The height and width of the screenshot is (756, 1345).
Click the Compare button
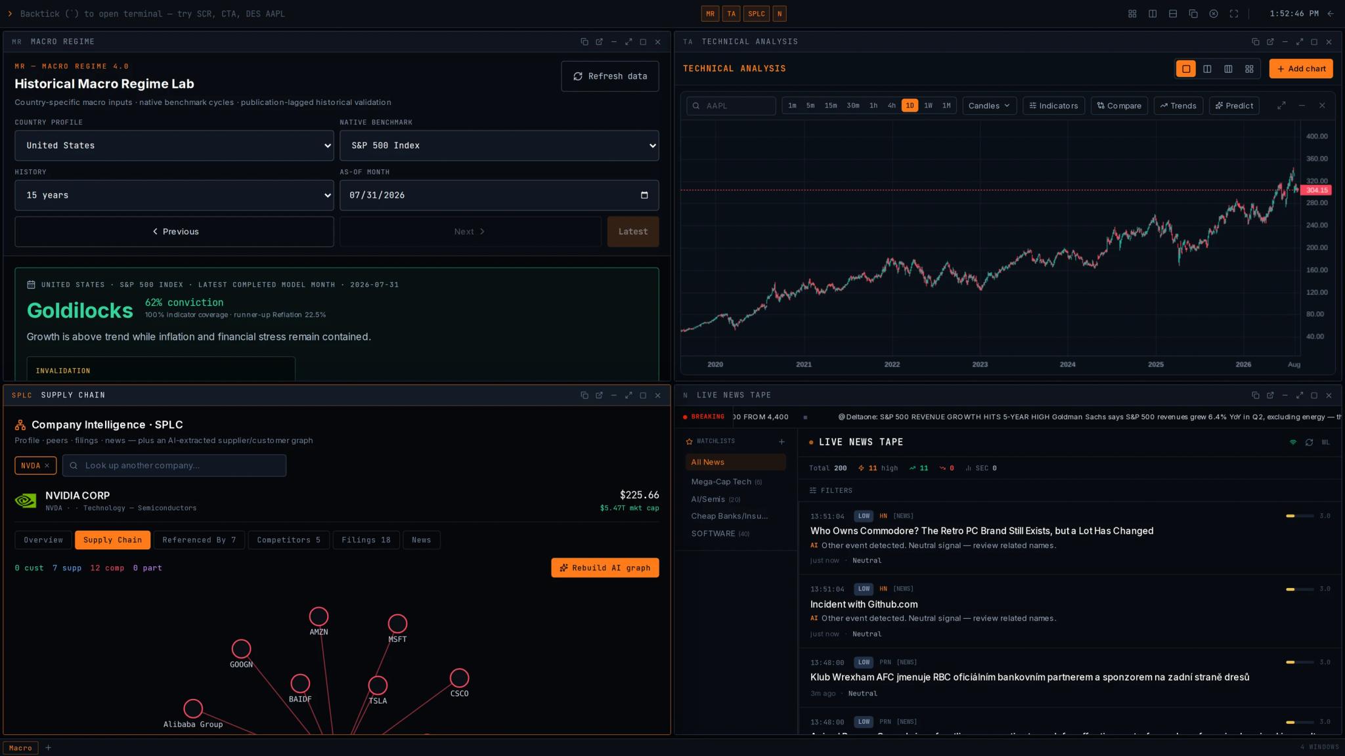1119,106
